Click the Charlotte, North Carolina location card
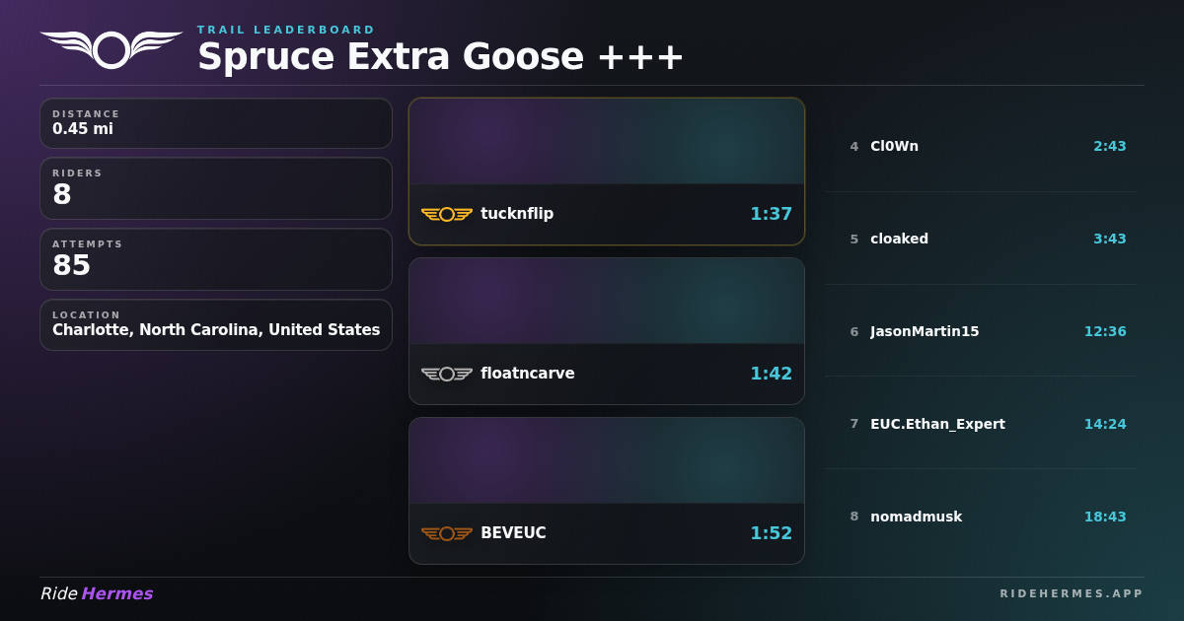This screenshot has height=621, width=1184. point(215,324)
